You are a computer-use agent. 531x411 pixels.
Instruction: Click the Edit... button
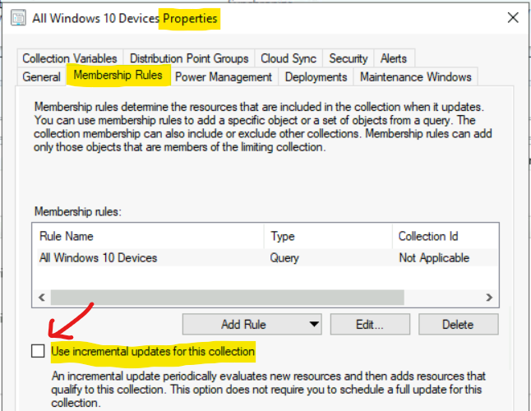tap(370, 325)
